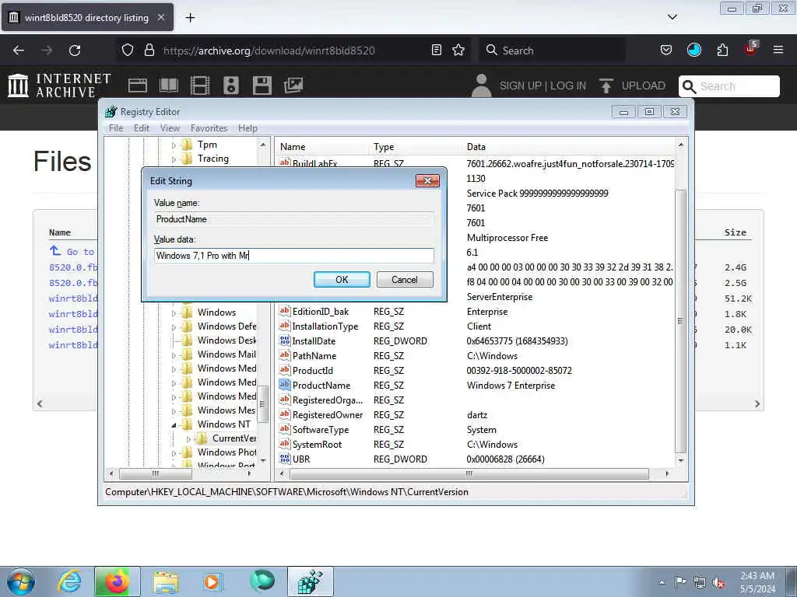Cancel the Edit String dialog
The width and height of the screenshot is (797, 597).
point(405,280)
